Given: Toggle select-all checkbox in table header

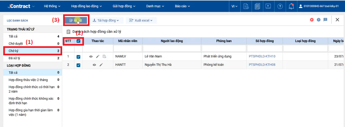Looking at the screenshot, I should click(78, 41).
